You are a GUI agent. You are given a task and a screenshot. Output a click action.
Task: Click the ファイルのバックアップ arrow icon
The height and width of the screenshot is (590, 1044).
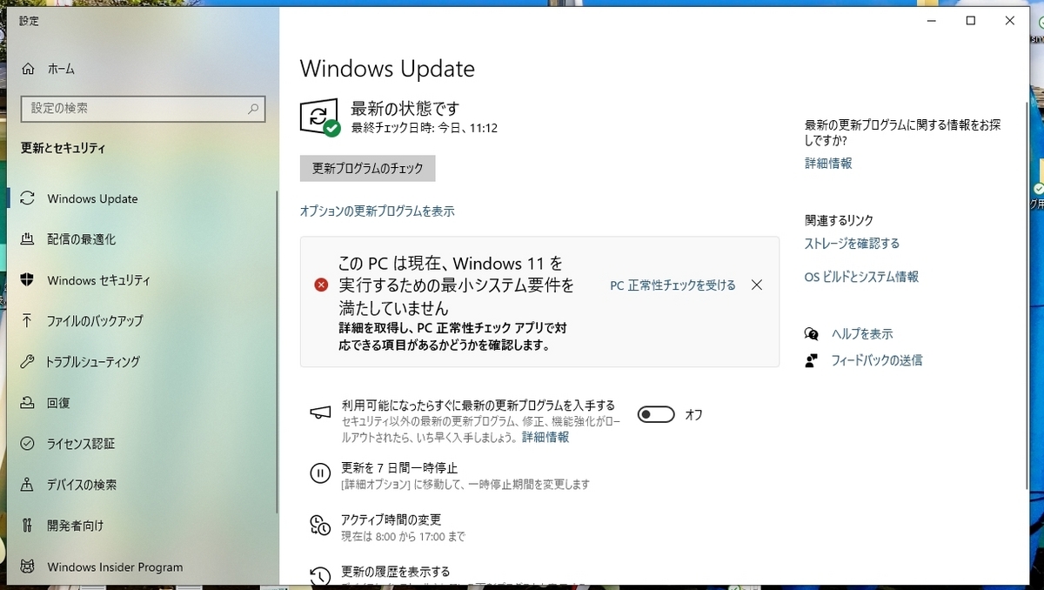click(x=28, y=320)
